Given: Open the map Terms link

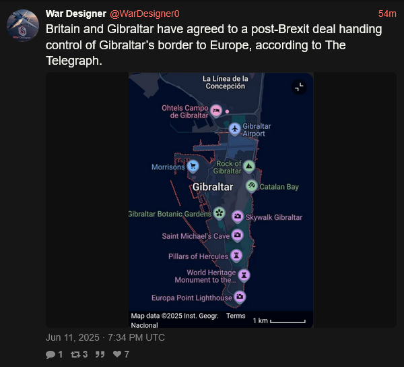Looking at the screenshot, I should tap(236, 316).
